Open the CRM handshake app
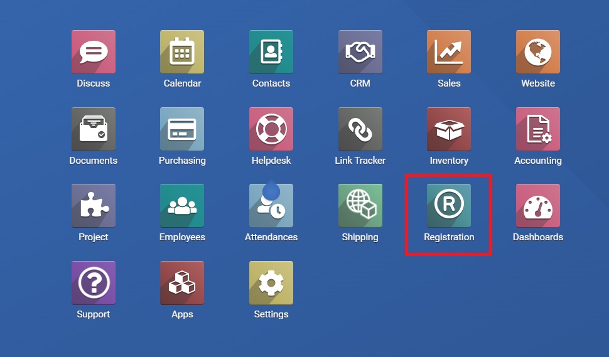The image size is (609, 357). (x=360, y=52)
